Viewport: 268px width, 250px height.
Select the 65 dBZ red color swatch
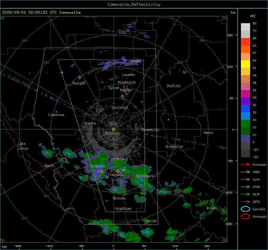pos(245,42)
